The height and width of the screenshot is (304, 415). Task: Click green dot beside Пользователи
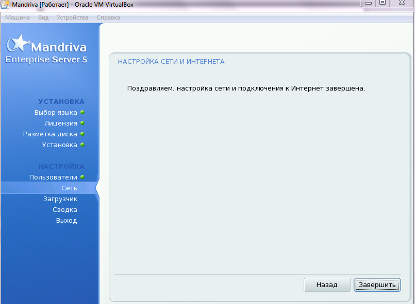coord(82,177)
